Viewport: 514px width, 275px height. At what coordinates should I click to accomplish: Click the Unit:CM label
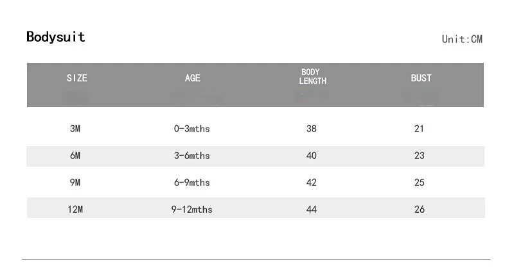(462, 39)
